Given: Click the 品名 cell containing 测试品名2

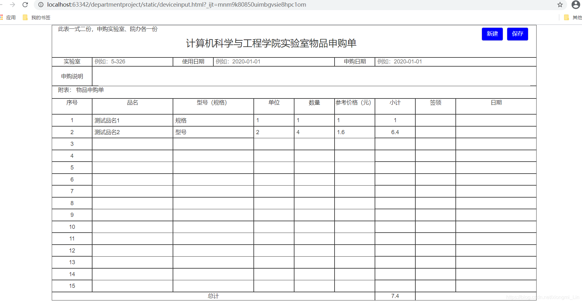Looking at the screenshot, I should point(133,132).
